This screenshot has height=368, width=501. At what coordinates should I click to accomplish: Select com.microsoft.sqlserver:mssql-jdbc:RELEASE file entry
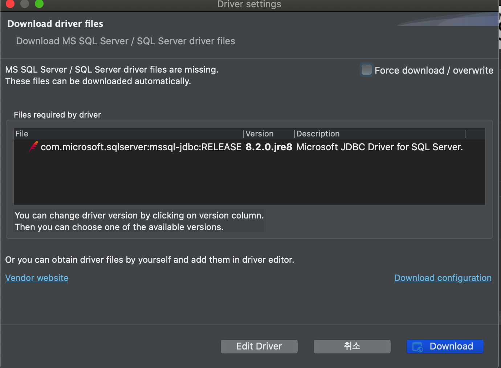(x=141, y=147)
